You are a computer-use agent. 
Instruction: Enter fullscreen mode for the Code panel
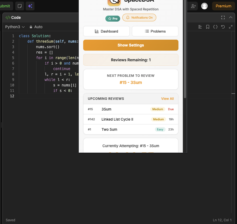coord(223,18)
